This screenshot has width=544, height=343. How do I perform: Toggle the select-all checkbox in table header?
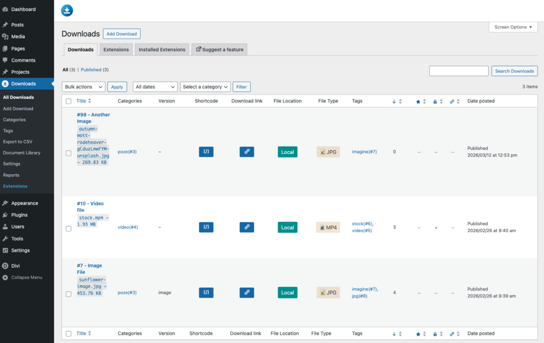coord(68,101)
